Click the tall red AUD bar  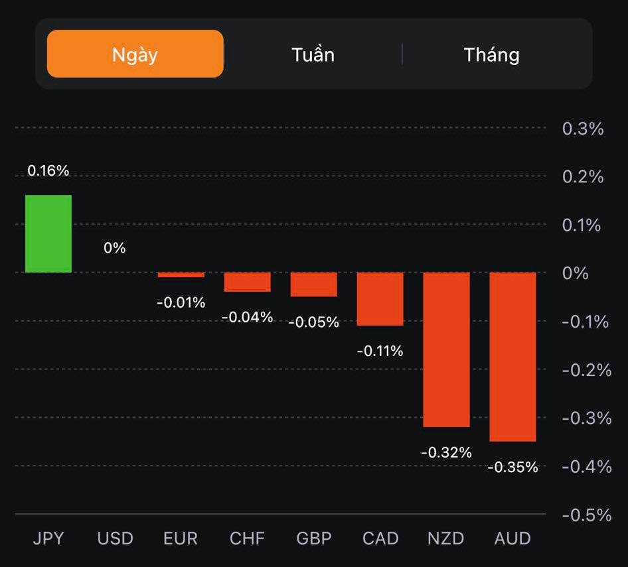(513, 357)
